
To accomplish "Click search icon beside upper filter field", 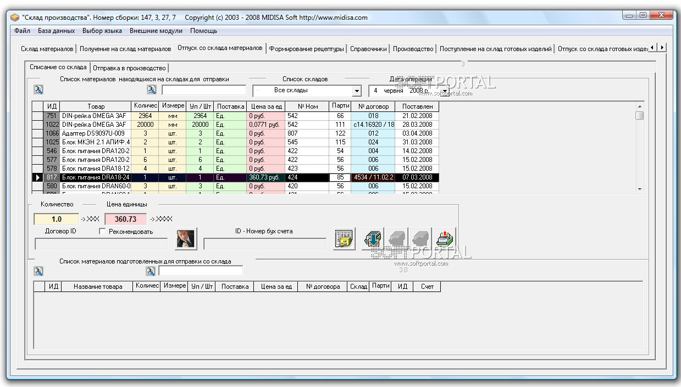I will (x=152, y=89).
